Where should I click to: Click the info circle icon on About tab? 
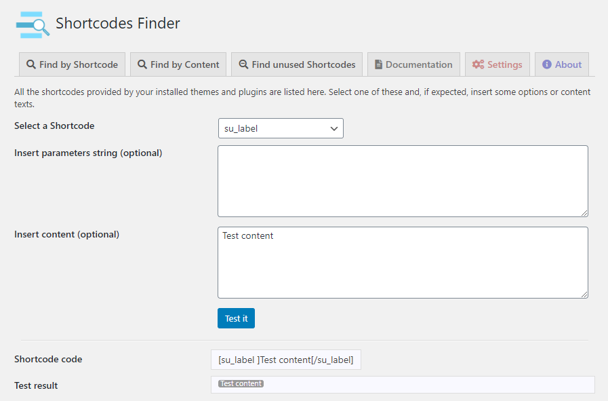(x=547, y=64)
